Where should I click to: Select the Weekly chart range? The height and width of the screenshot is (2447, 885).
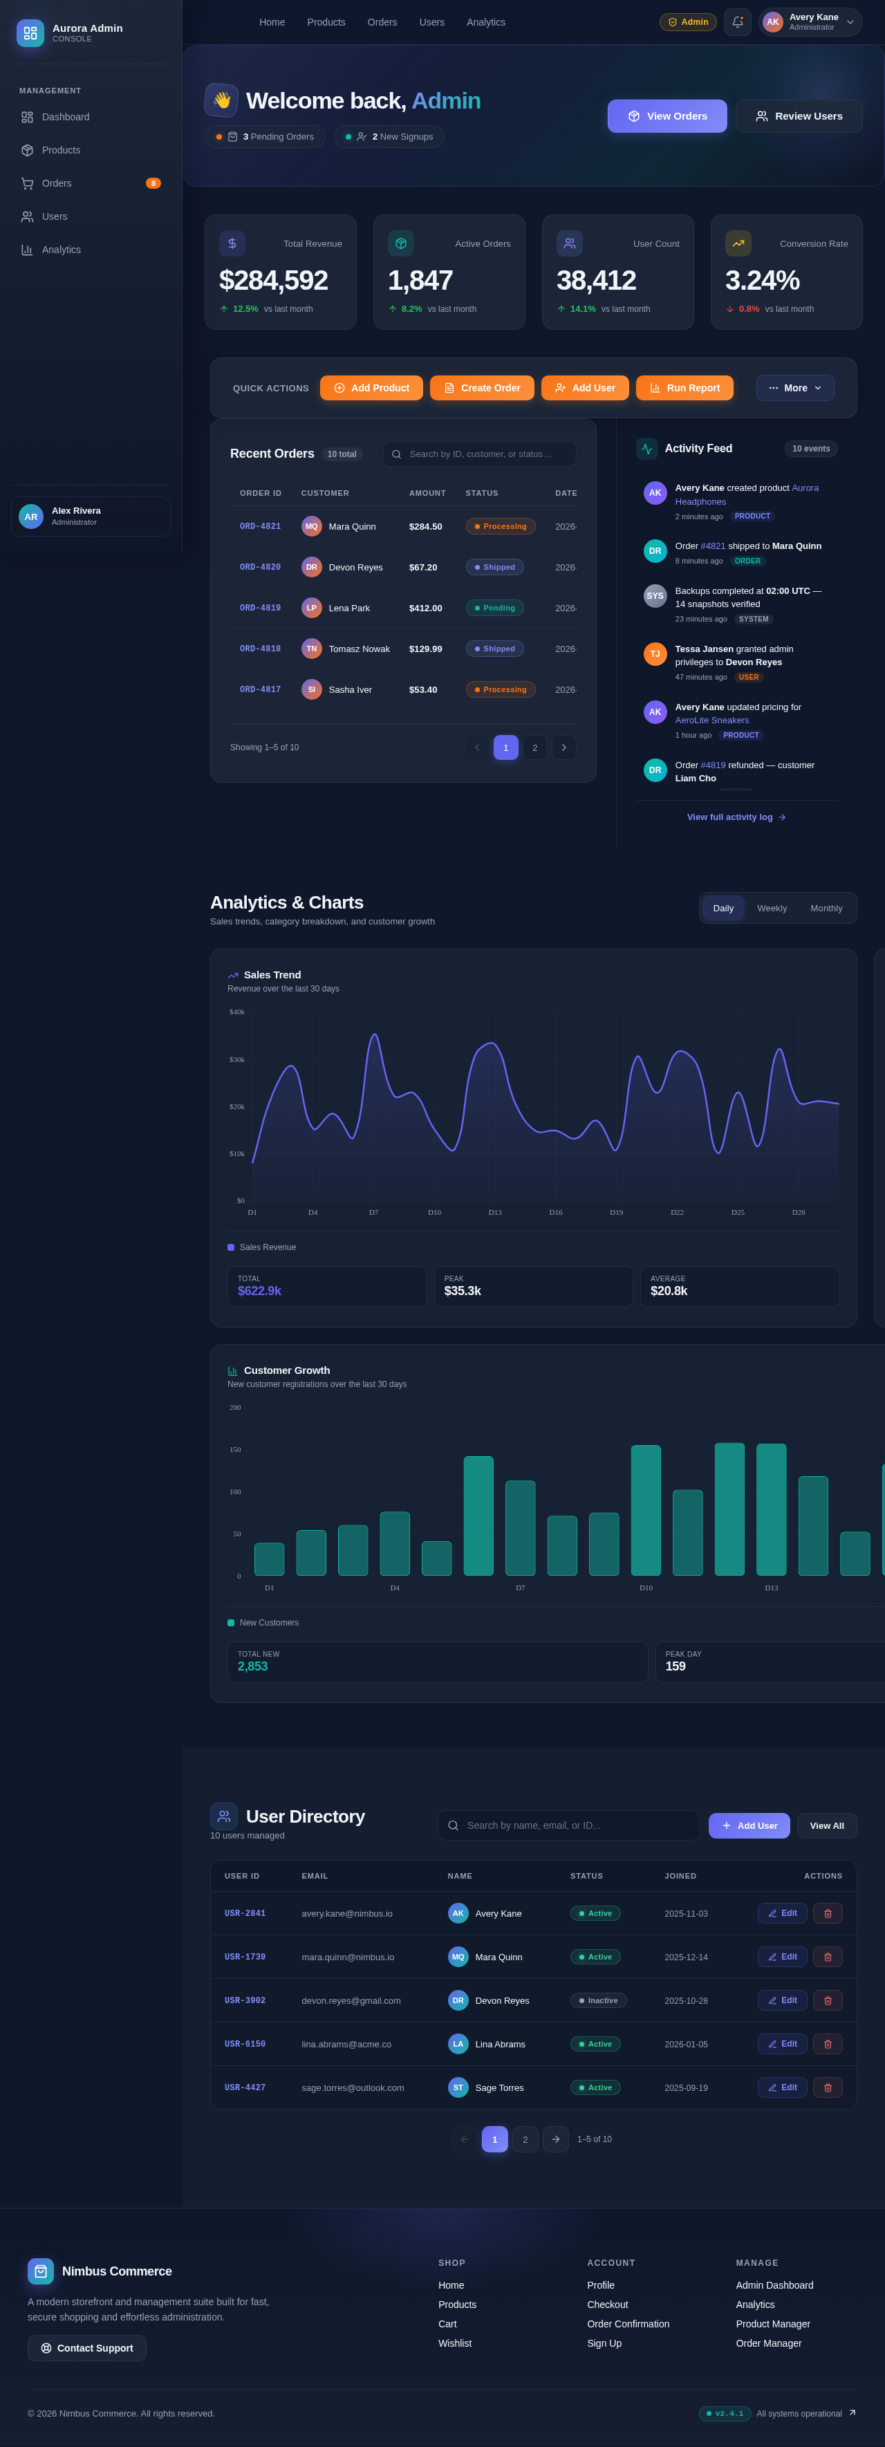click(x=772, y=908)
